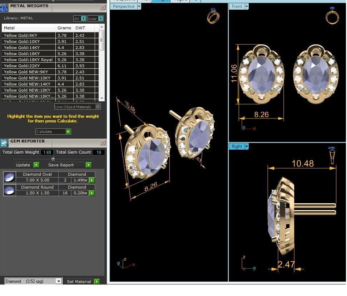The image size is (347, 296).
Task: Click the ring icon in Perspective viewport
Action: point(213,16)
